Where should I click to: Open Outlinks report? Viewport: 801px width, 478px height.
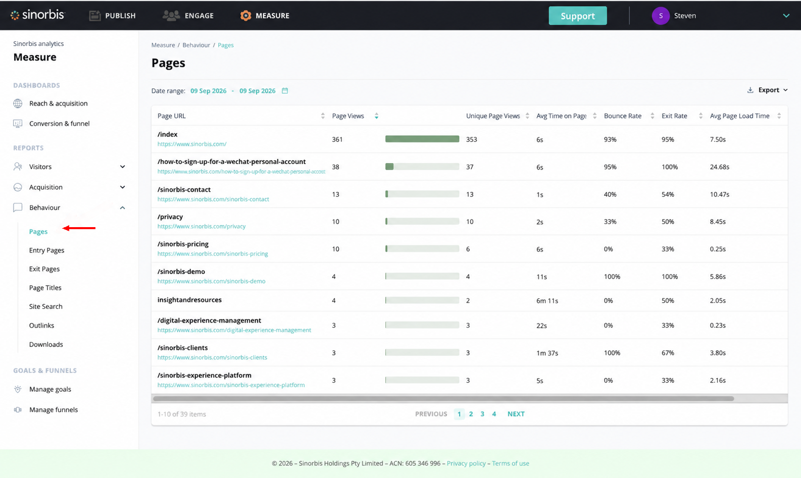point(41,326)
